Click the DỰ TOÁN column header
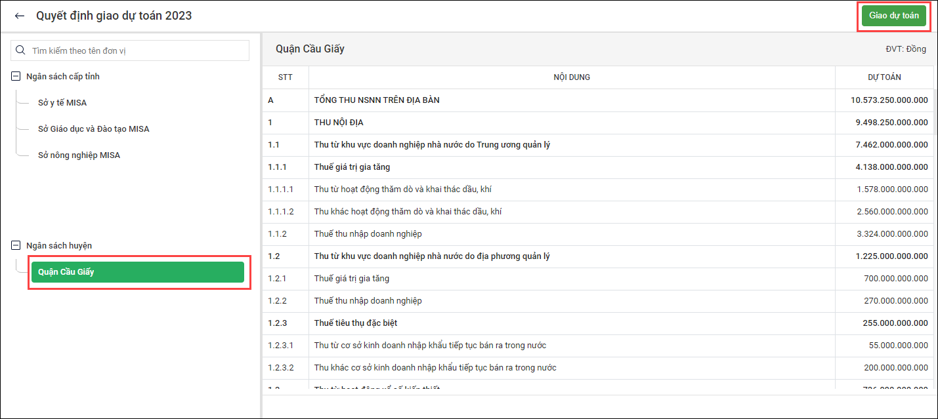938x419 pixels. click(884, 77)
